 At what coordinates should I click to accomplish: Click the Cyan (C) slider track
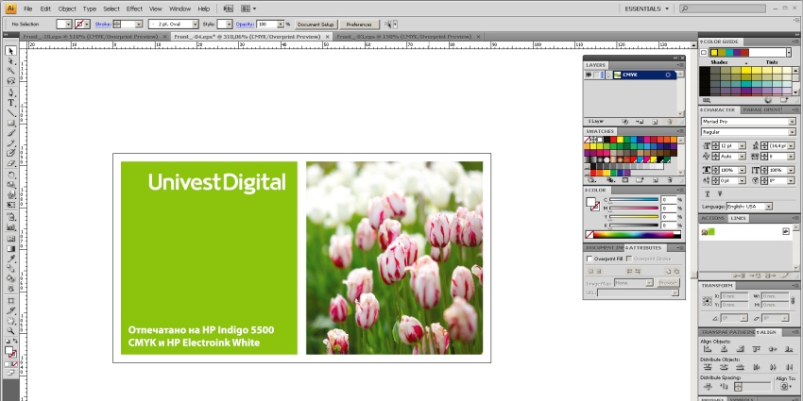(634, 200)
